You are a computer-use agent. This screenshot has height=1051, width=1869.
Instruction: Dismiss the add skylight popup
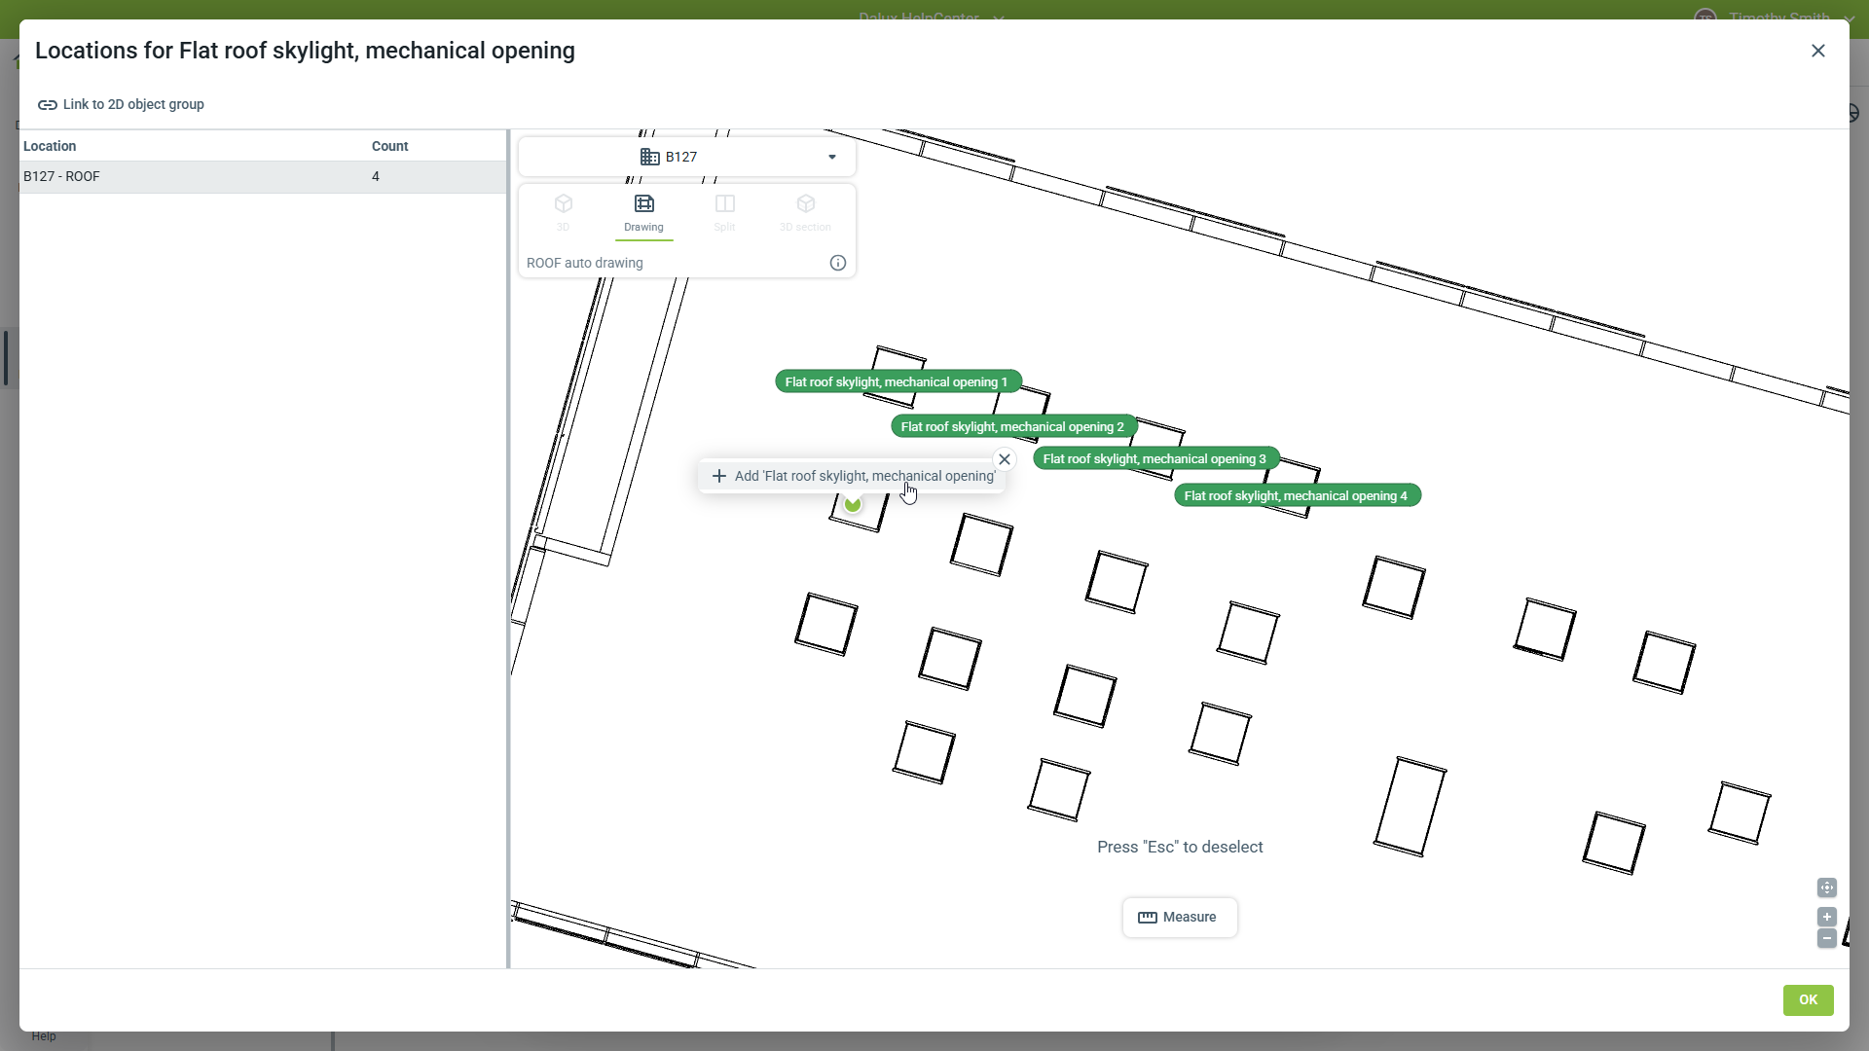(1005, 459)
